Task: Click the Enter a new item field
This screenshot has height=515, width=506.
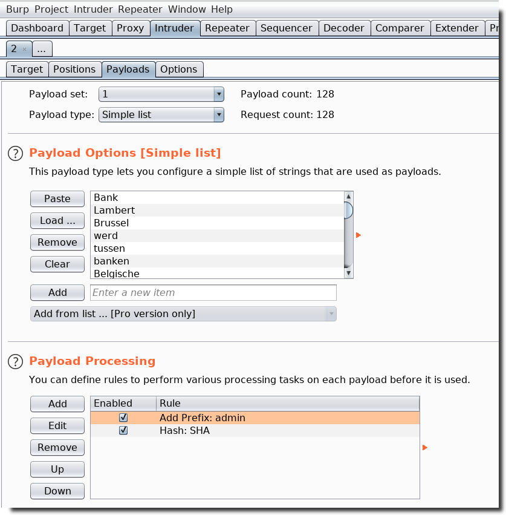Action: click(213, 293)
